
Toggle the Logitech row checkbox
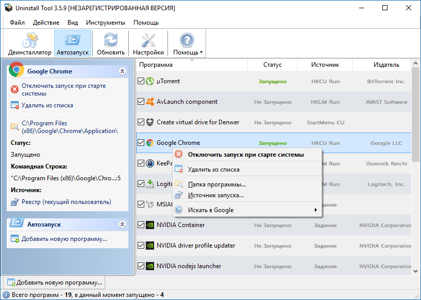[141, 184]
